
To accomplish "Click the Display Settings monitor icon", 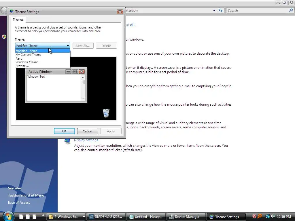I will point(67,141).
